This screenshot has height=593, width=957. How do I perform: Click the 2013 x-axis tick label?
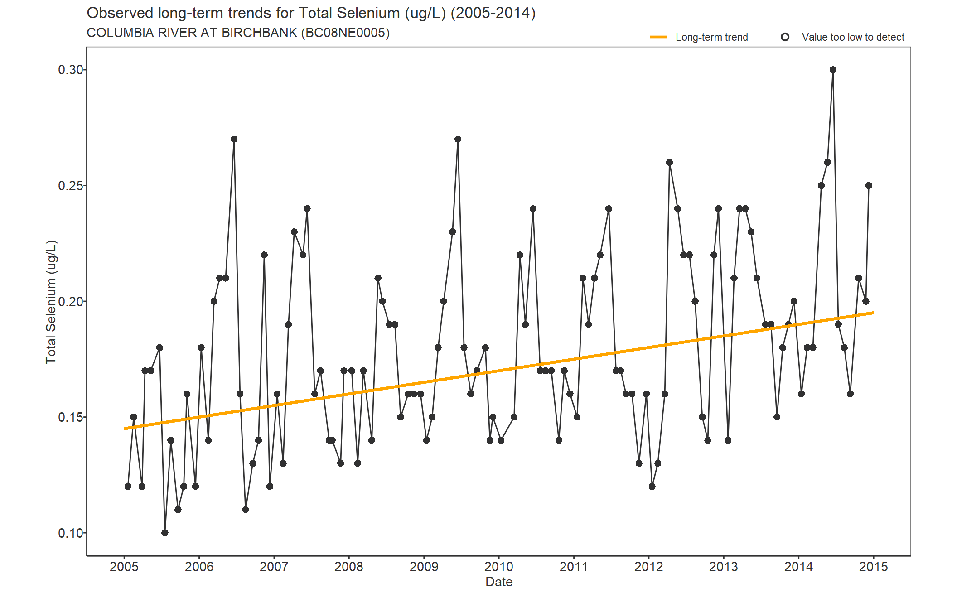(x=724, y=567)
